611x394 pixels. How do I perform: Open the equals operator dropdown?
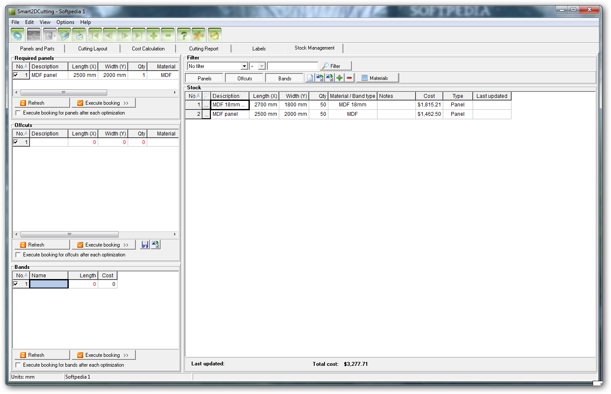262,66
